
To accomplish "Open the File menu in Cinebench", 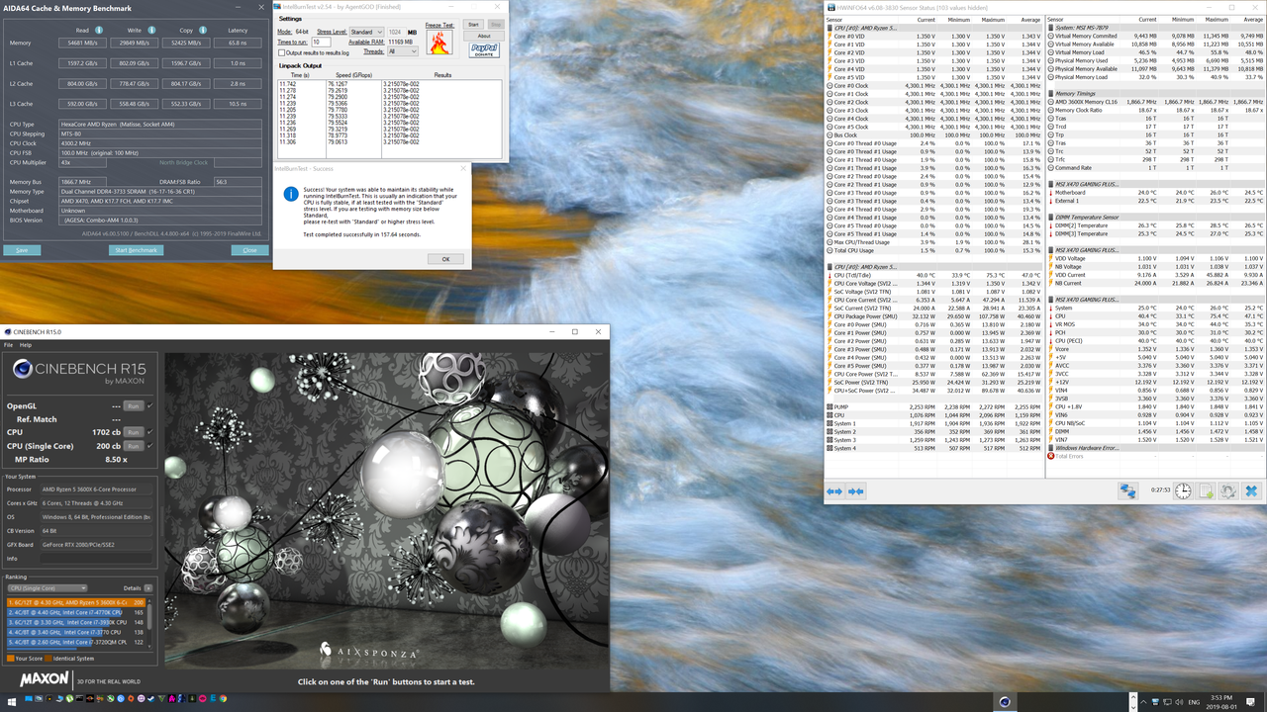I will click(9, 345).
